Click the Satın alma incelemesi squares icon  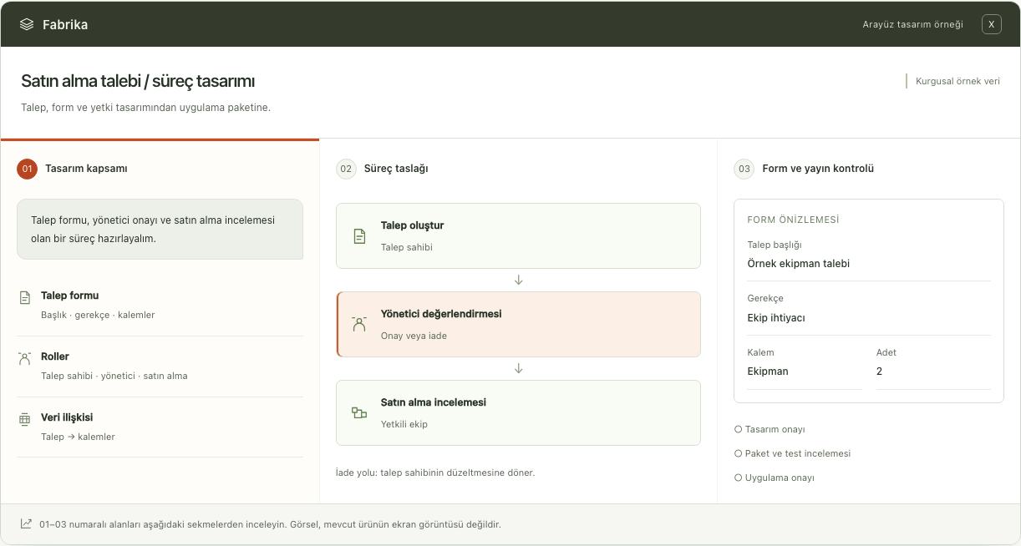point(359,412)
